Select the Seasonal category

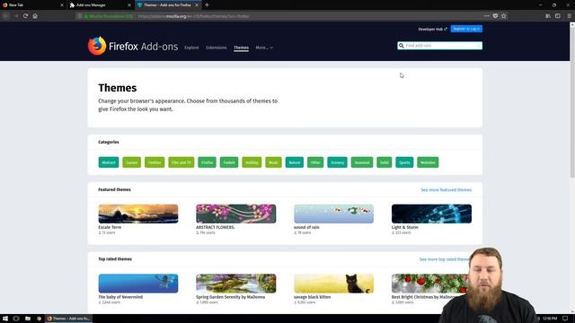click(x=362, y=162)
